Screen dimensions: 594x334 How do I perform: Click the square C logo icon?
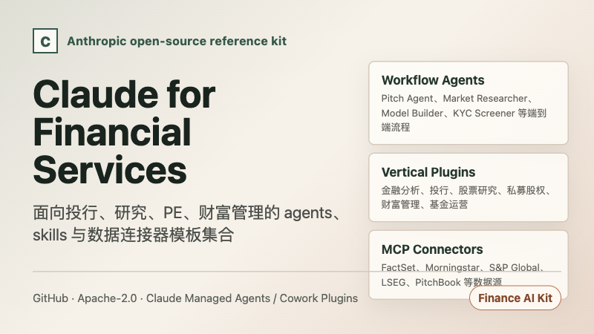tap(45, 41)
